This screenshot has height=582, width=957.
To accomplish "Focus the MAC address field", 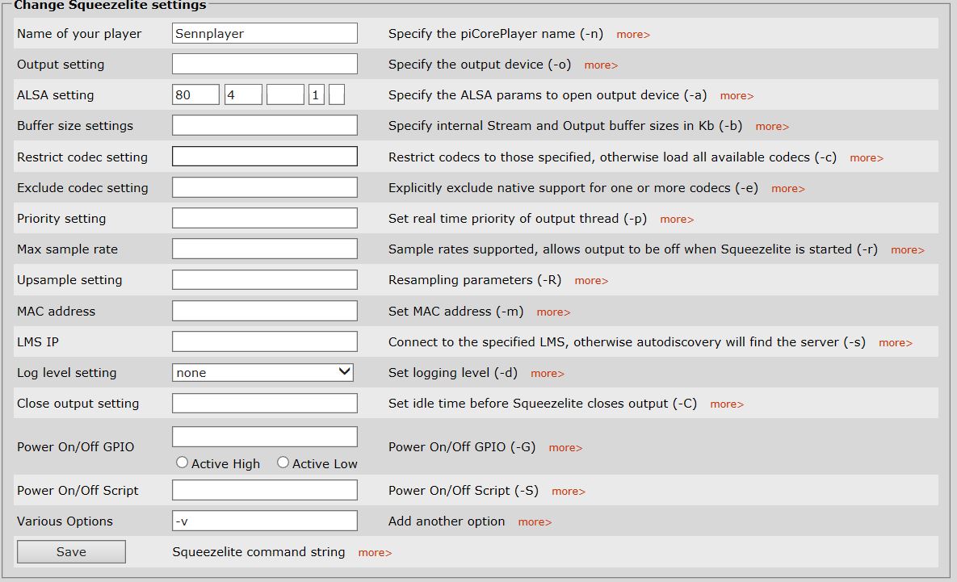I will 265,311.
